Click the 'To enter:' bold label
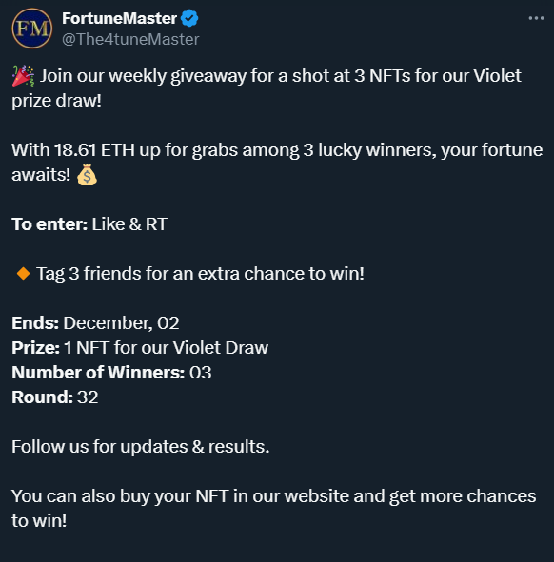Screen dimensions: 554x562 (49, 224)
